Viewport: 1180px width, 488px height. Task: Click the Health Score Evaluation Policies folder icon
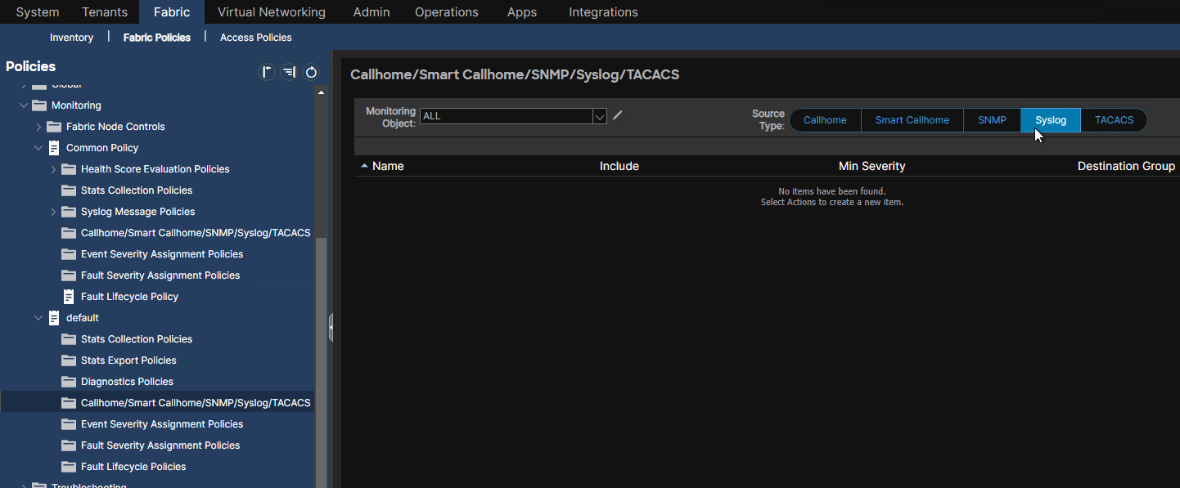click(69, 169)
